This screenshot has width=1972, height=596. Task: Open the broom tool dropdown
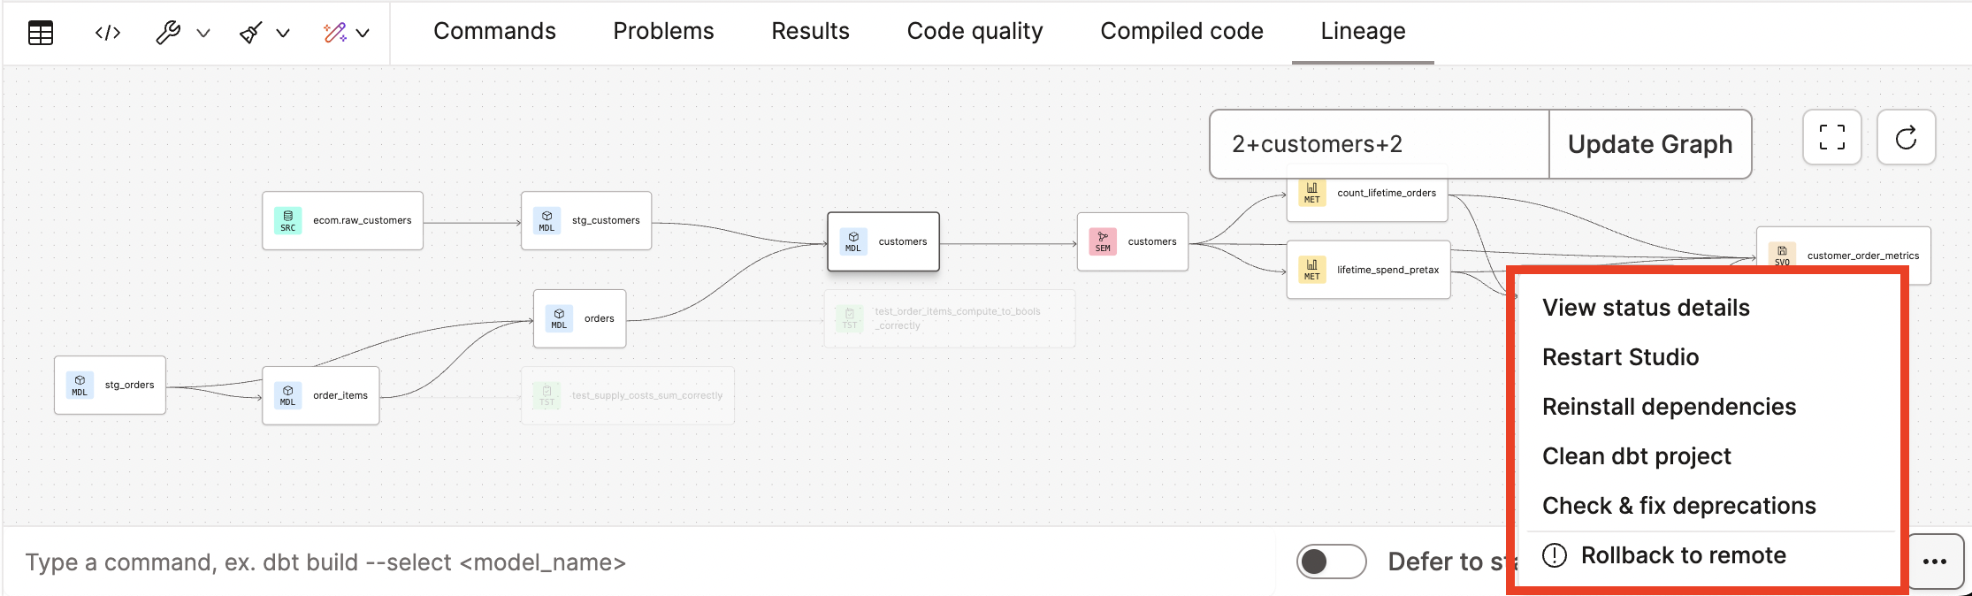coord(281,32)
